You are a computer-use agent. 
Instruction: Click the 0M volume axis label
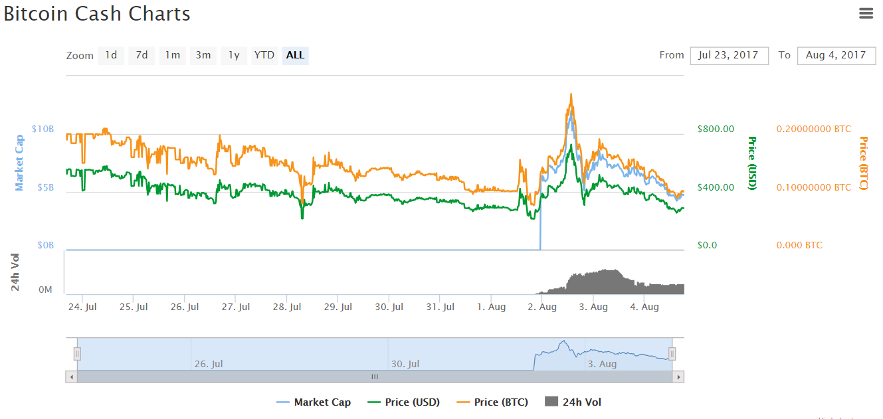click(x=47, y=290)
